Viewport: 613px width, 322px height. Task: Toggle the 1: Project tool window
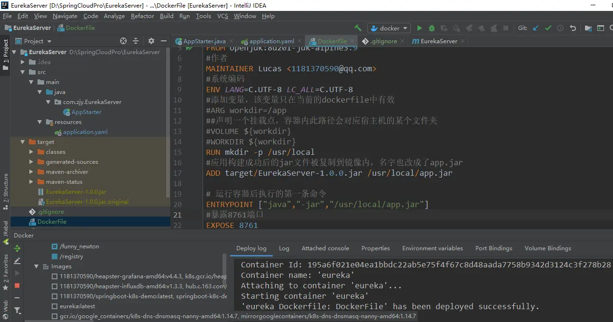click(6, 55)
